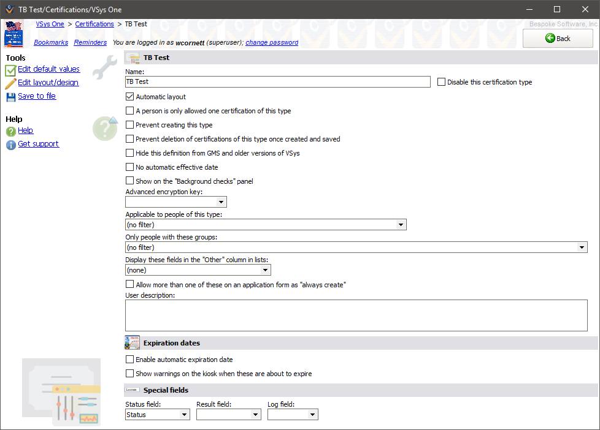
Task: Click the green checkmark Edit default values icon
Action: point(10,70)
